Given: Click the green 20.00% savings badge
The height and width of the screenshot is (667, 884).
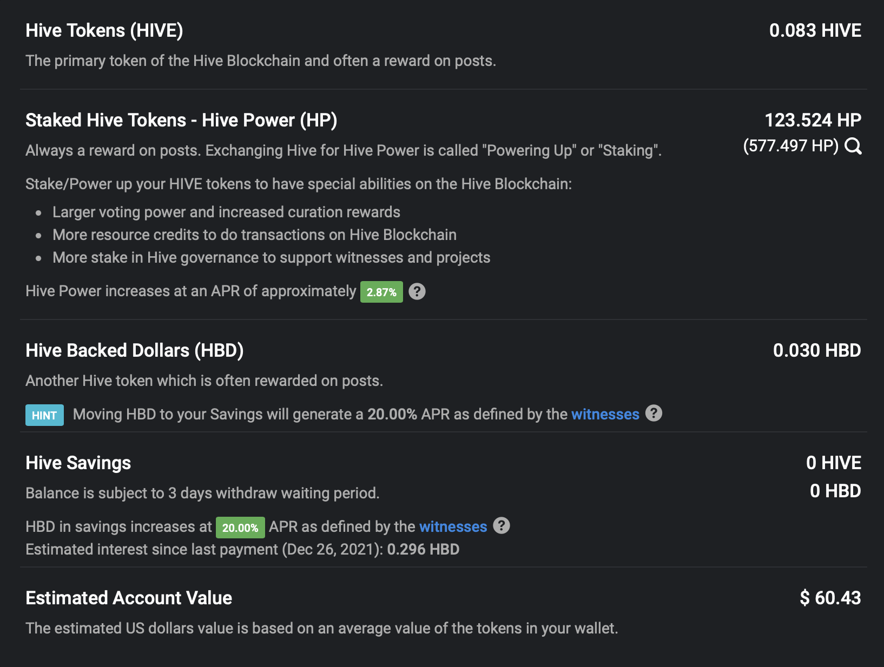Looking at the screenshot, I should click(240, 528).
